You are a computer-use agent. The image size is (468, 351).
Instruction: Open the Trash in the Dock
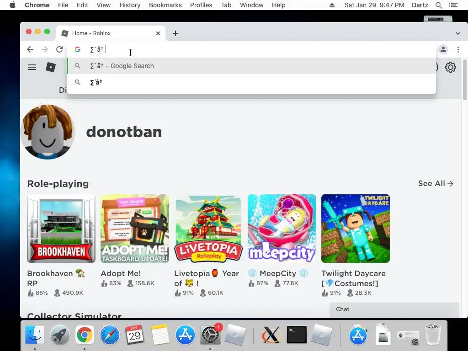[x=433, y=335]
